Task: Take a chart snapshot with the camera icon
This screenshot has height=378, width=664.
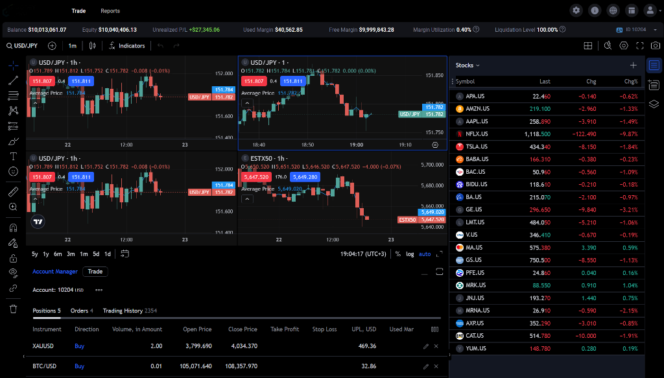Action: 655,45
